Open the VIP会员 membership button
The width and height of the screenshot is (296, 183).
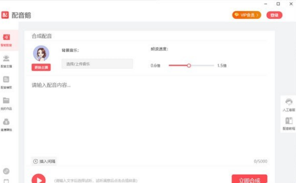coord(247,15)
